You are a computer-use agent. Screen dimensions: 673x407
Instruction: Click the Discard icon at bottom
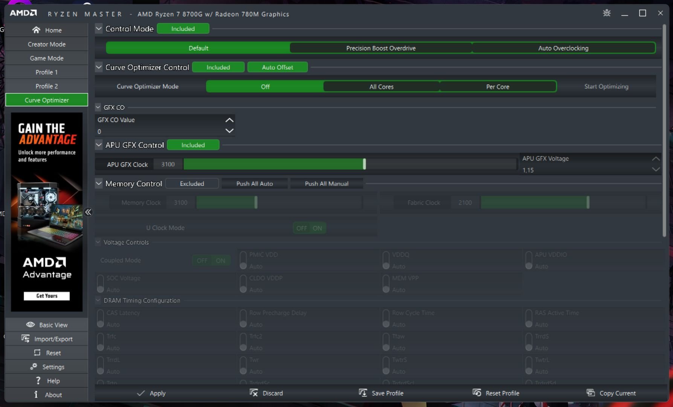click(253, 393)
